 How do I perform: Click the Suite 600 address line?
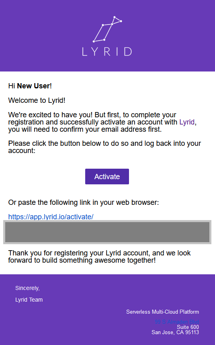click(188, 327)
